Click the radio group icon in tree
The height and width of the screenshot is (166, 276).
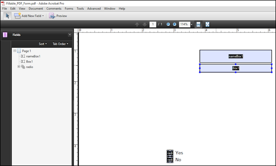pyautogui.click(x=23, y=67)
